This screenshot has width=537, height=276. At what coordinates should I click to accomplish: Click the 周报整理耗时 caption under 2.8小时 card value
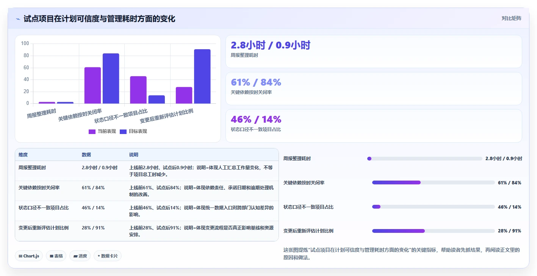(x=244, y=55)
